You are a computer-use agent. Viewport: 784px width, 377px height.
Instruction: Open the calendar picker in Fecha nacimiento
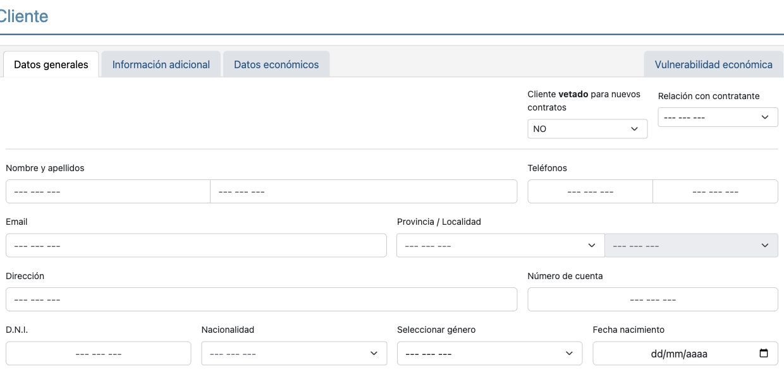(x=764, y=354)
